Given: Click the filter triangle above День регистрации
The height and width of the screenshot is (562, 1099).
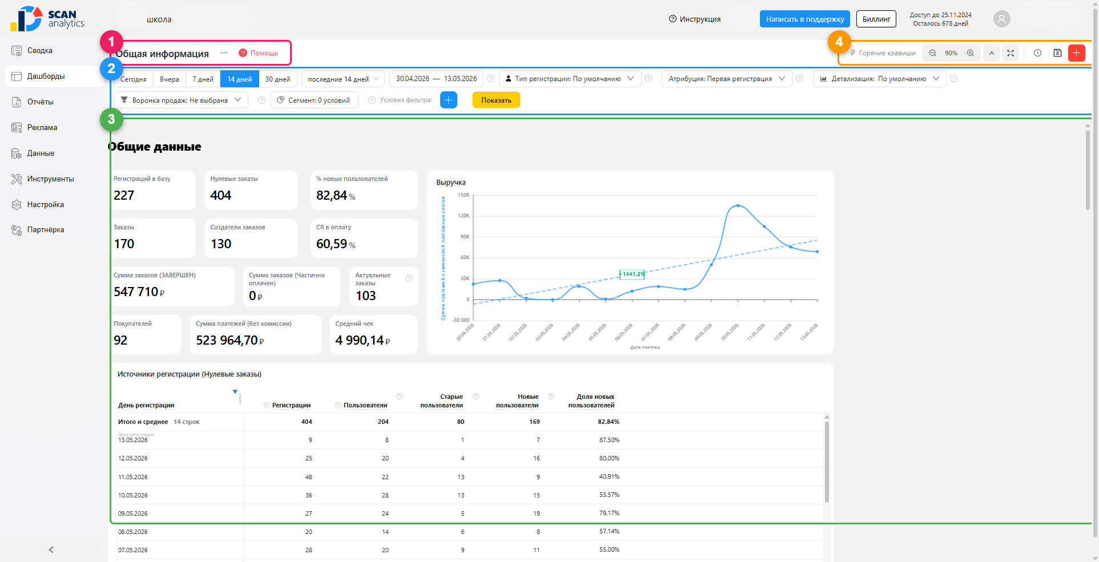Looking at the screenshot, I should pyautogui.click(x=235, y=391).
